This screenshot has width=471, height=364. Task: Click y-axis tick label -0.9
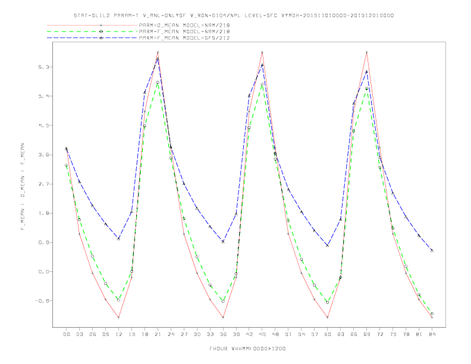(42, 300)
